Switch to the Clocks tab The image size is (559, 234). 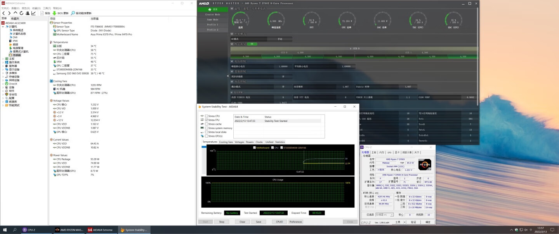coord(259,142)
